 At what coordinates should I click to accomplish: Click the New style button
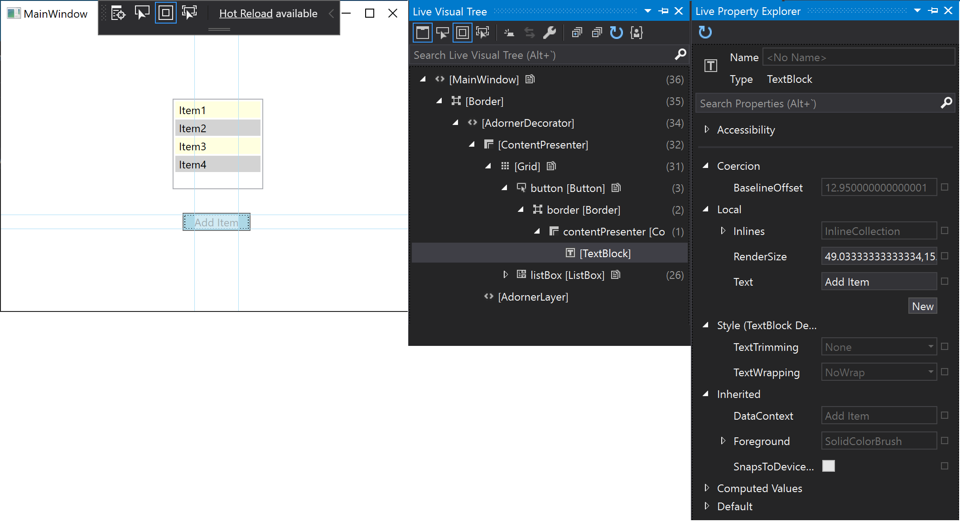[x=923, y=305]
